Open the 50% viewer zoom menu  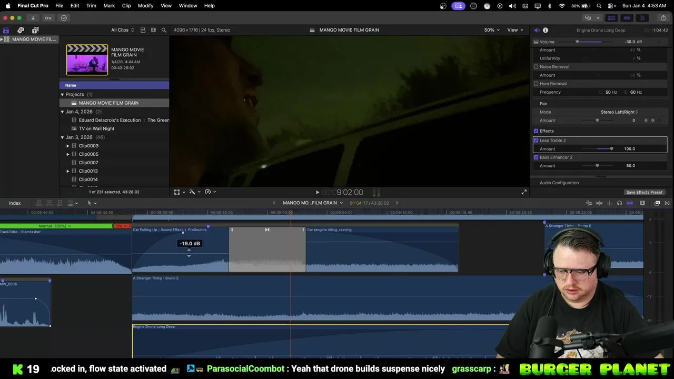click(492, 30)
